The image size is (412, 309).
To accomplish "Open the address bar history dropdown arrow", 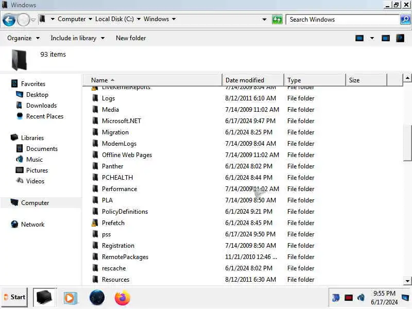I will pos(264,20).
